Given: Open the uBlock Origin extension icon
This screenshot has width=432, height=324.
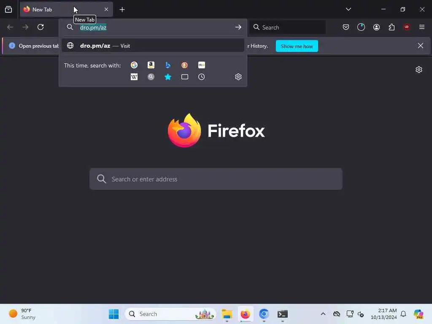Looking at the screenshot, I should [407, 27].
